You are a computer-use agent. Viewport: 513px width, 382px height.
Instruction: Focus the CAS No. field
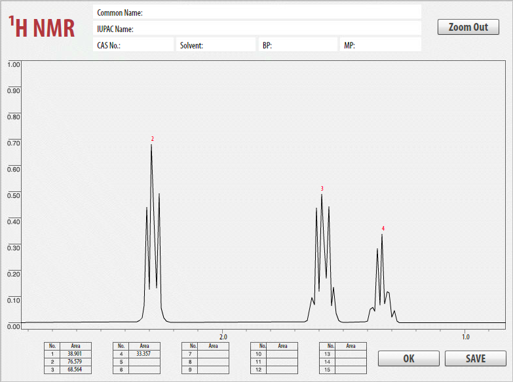point(133,45)
